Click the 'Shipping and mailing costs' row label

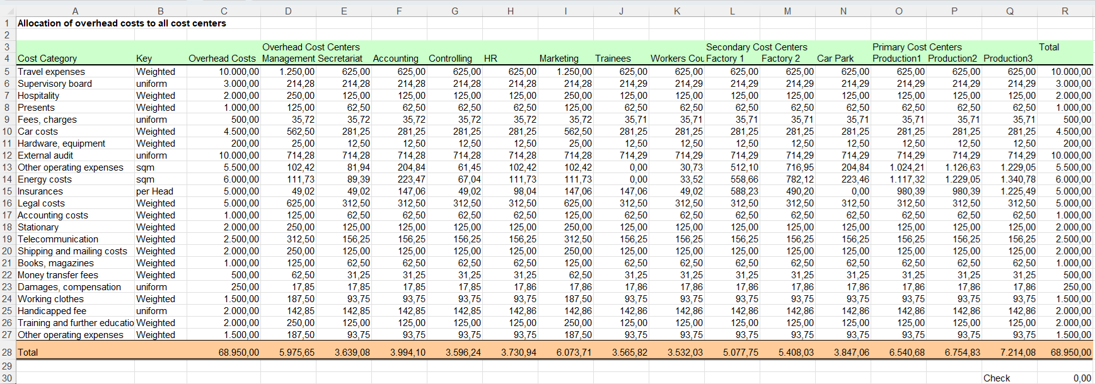click(x=72, y=251)
